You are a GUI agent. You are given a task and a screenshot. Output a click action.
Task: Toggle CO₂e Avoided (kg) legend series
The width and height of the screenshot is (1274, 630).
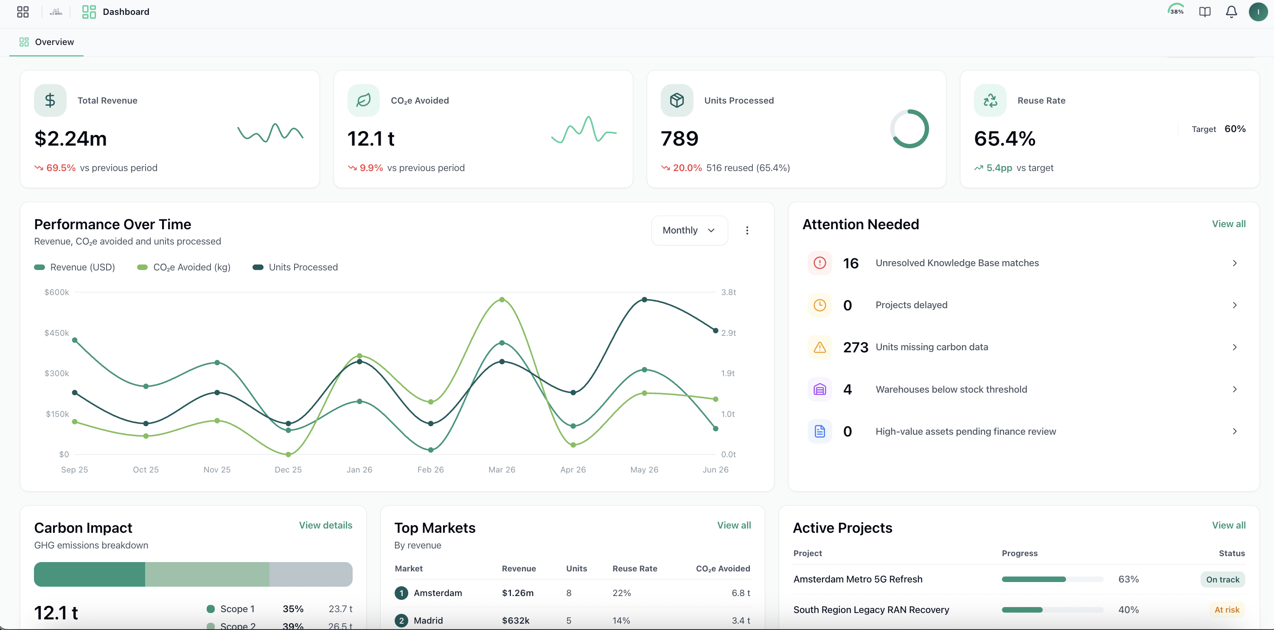pos(183,267)
